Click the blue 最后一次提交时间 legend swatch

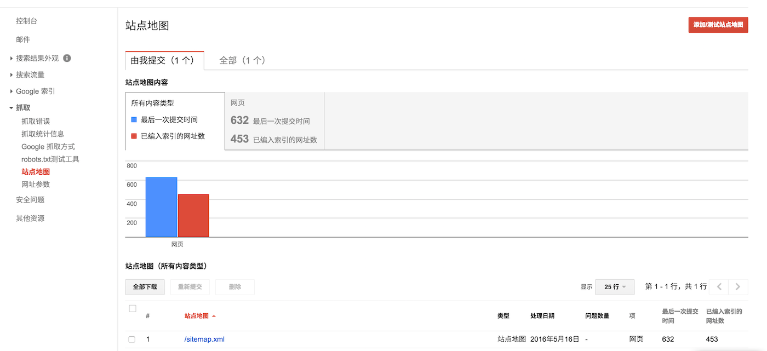coord(134,119)
